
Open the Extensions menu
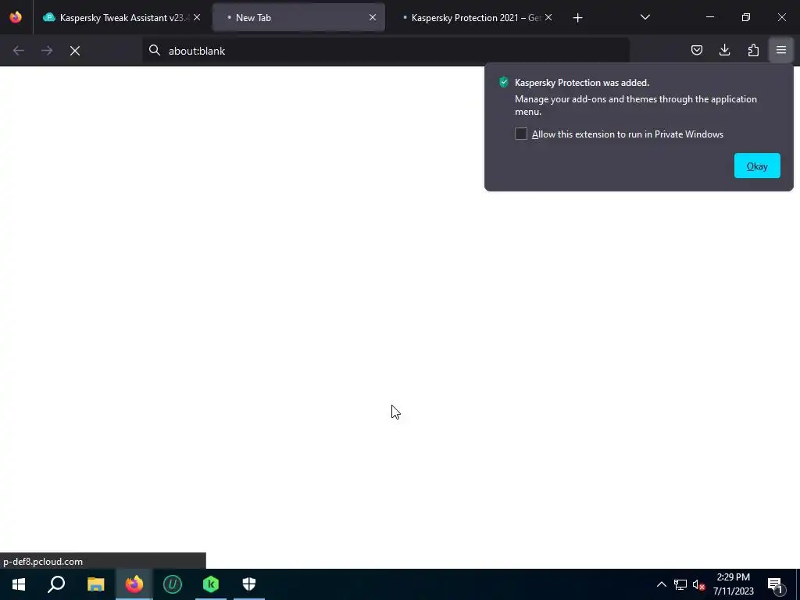753,50
